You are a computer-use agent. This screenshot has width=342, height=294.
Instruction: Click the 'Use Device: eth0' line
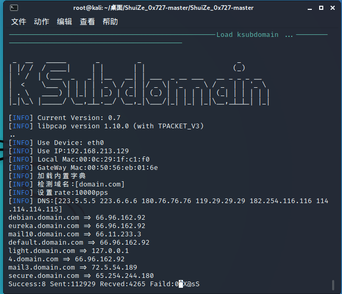[56, 142]
